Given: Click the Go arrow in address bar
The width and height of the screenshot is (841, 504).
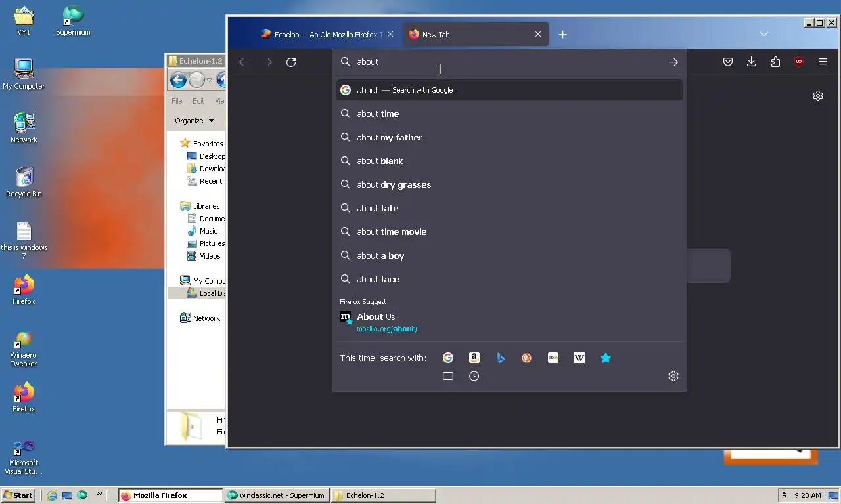Looking at the screenshot, I should [x=673, y=62].
